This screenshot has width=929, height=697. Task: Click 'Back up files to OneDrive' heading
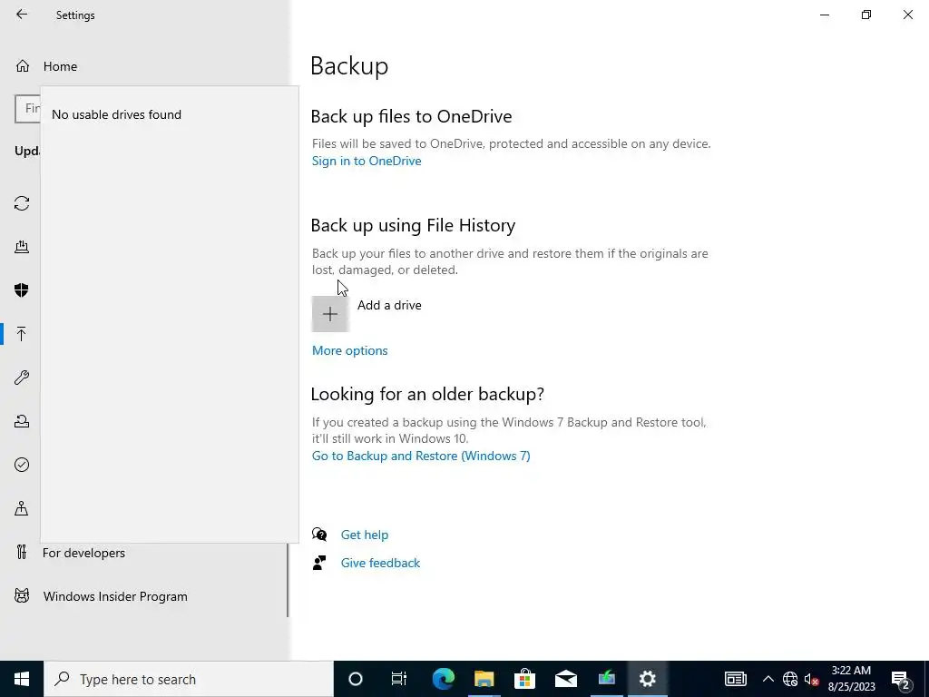pyautogui.click(x=411, y=117)
